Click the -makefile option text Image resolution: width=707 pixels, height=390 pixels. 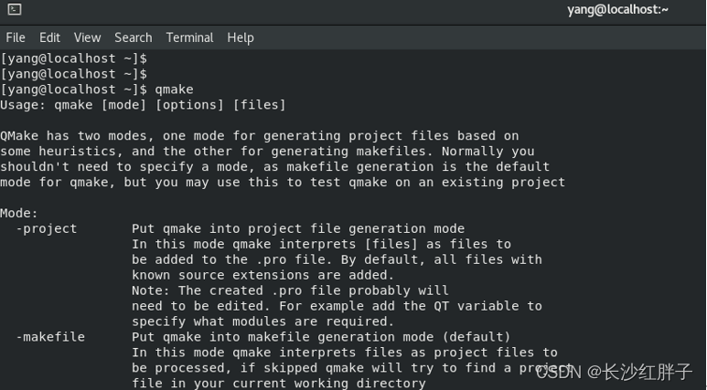pyautogui.click(x=50, y=337)
